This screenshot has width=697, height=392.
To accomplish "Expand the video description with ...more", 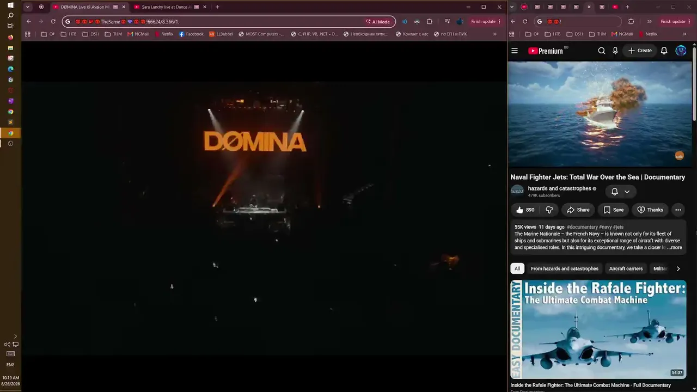I will (675, 247).
